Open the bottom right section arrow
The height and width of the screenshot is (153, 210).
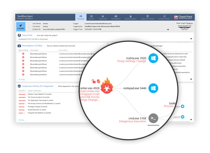click(191, 119)
